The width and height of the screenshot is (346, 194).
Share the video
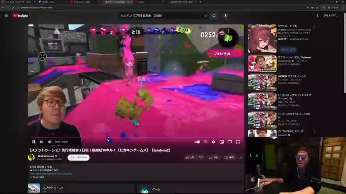tap(214, 158)
